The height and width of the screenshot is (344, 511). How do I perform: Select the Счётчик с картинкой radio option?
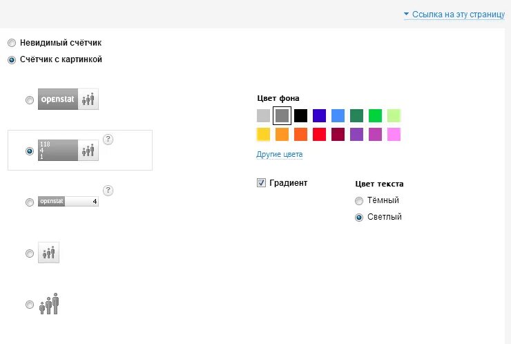(x=12, y=60)
